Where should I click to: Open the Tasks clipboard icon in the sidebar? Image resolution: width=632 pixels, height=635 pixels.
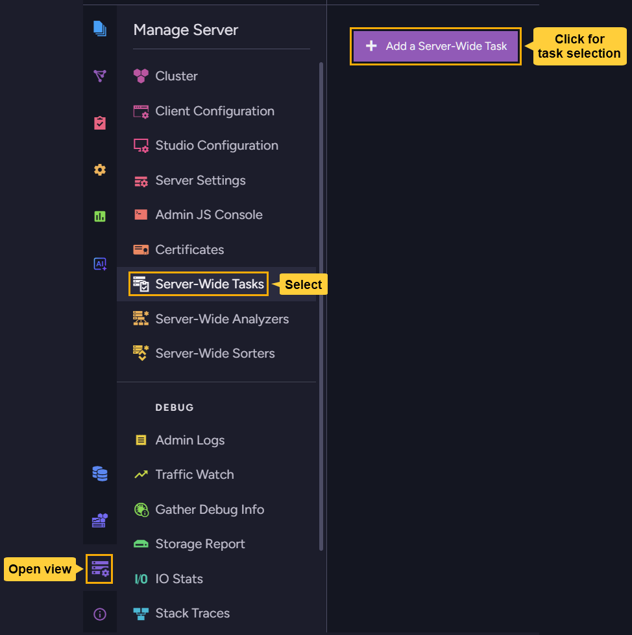pyautogui.click(x=100, y=122)
